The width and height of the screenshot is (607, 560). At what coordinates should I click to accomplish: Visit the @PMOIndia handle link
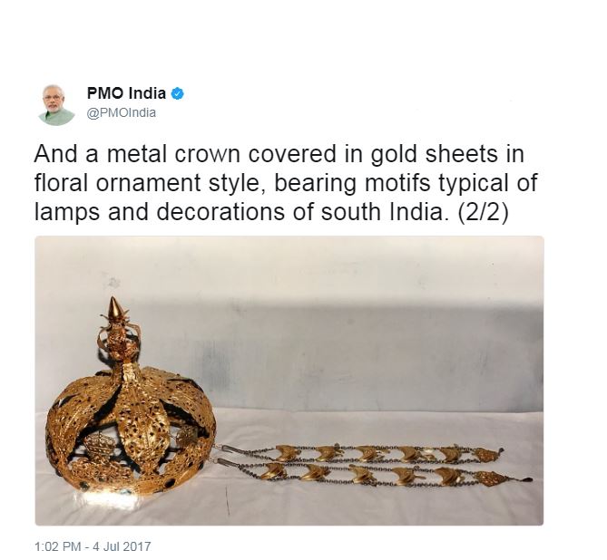coord(122,113)
